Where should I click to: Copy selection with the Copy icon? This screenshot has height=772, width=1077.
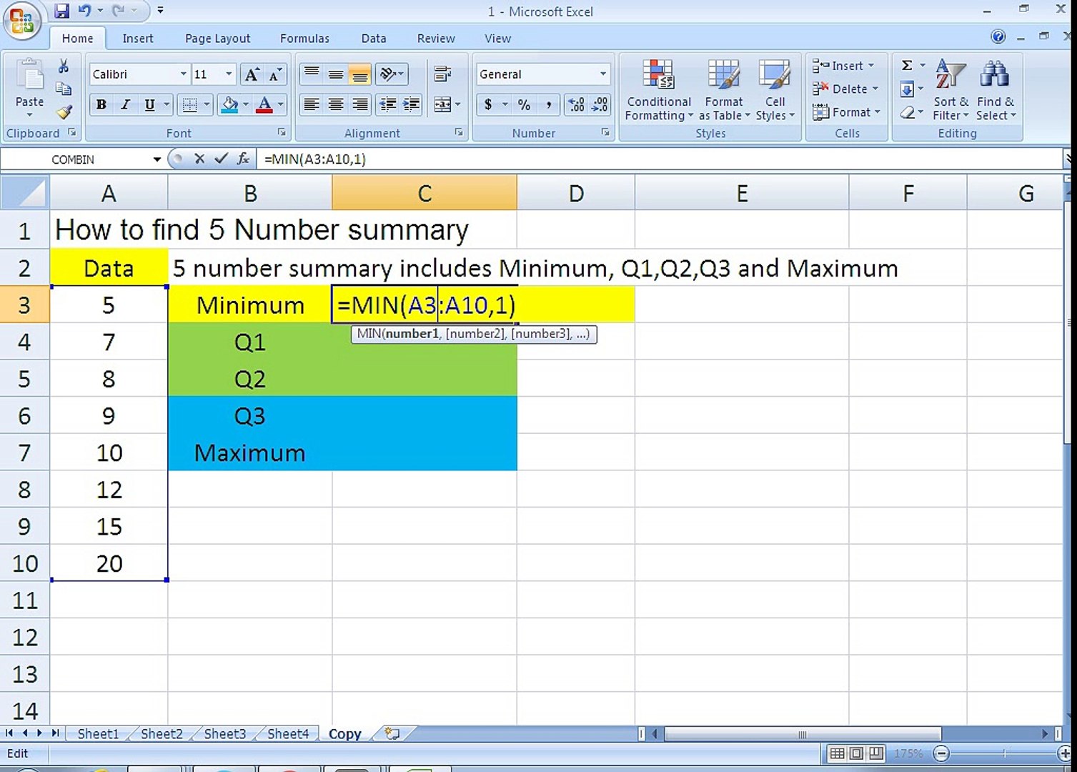[x=64, y=89]
